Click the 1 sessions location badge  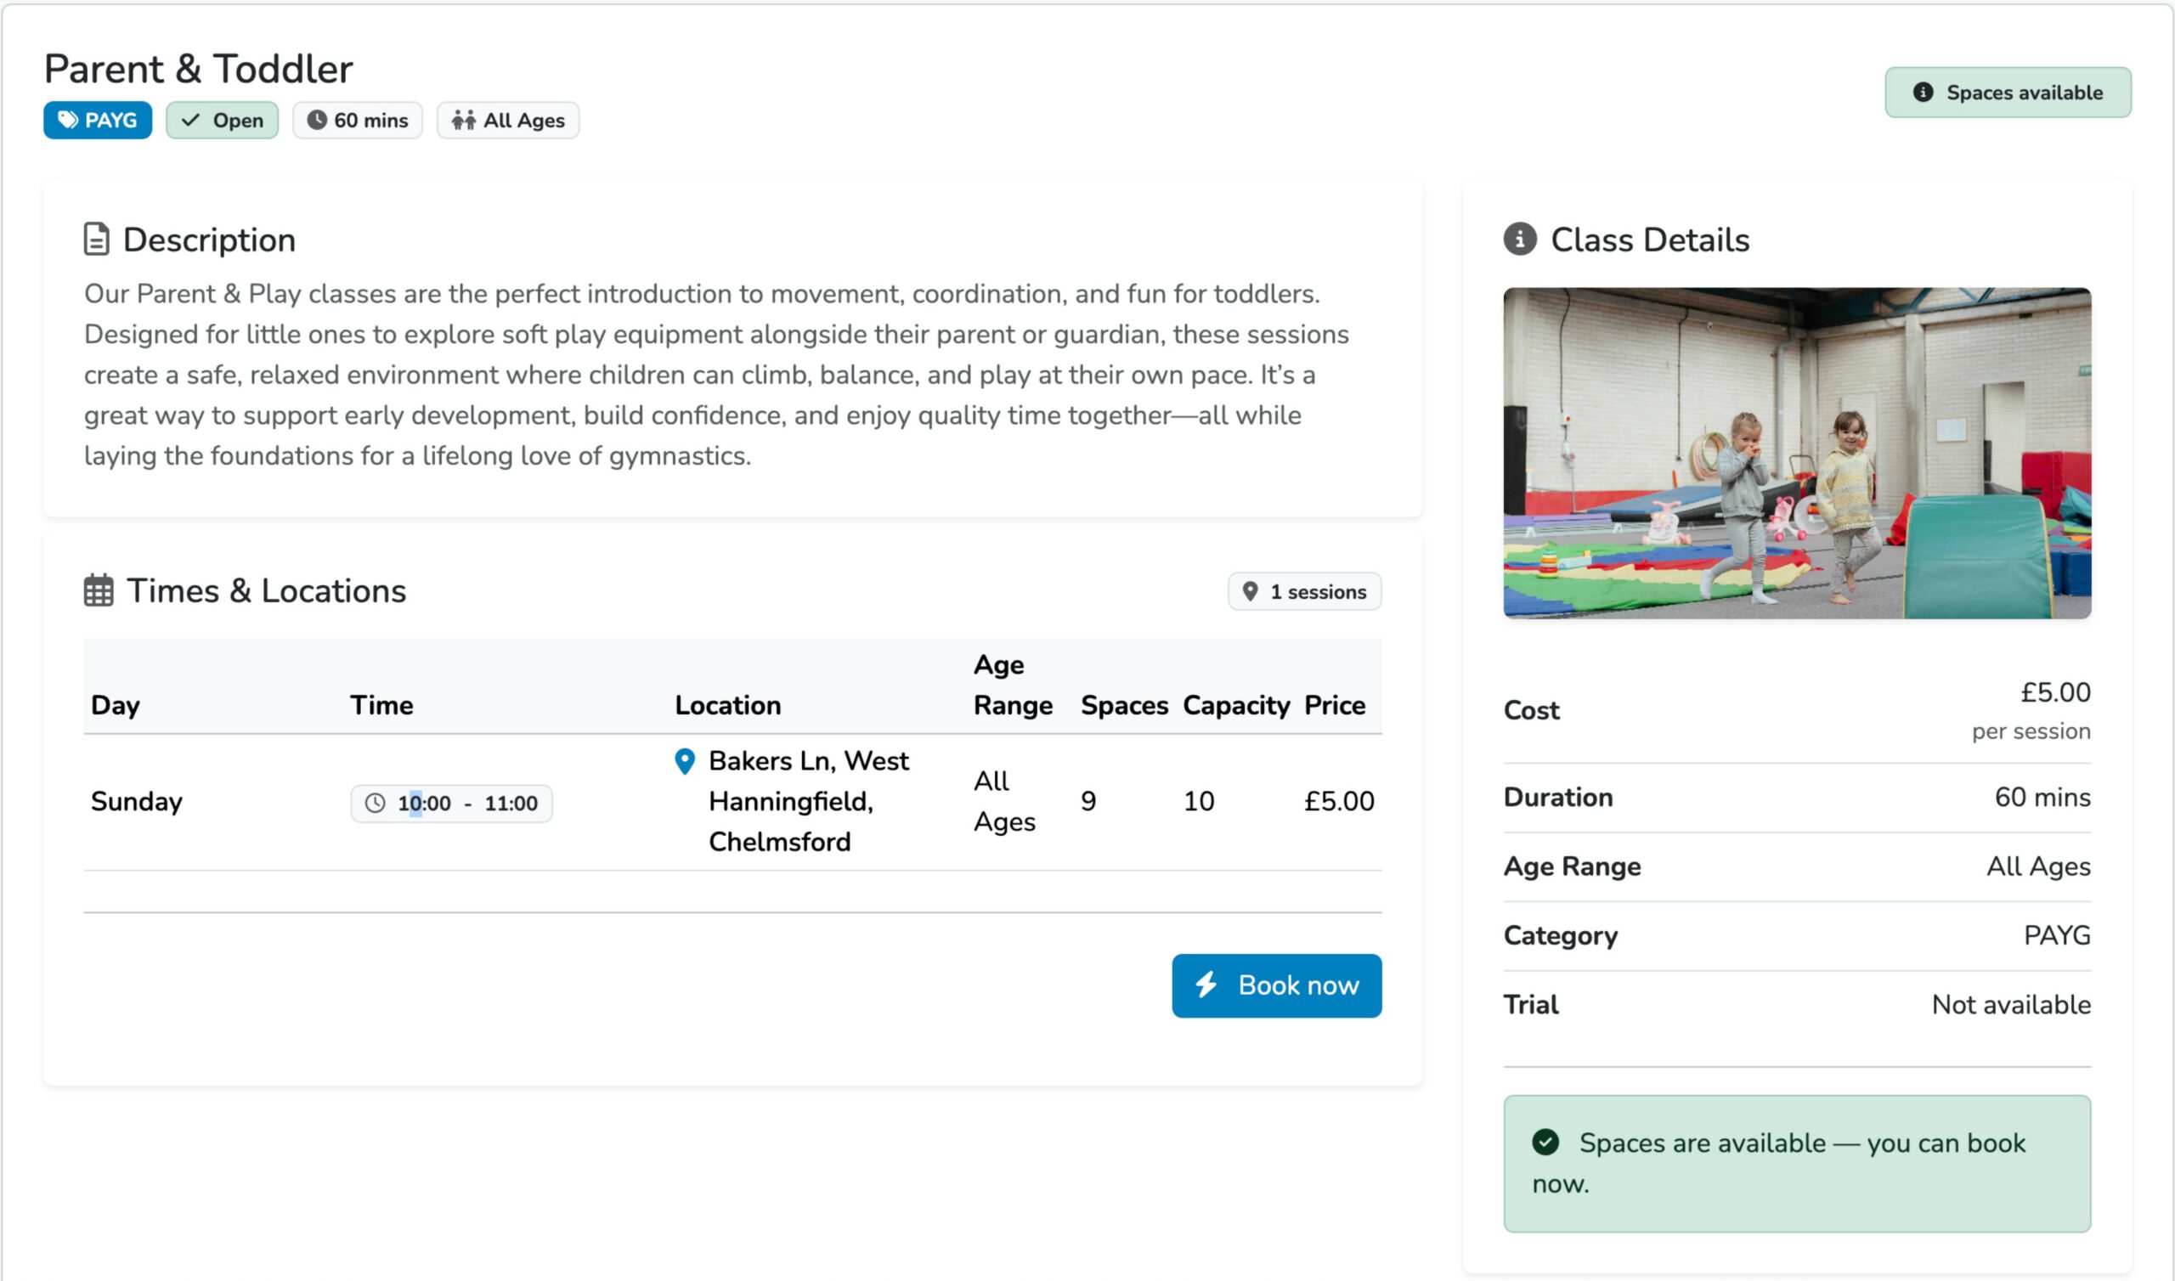pos(1303,591)
